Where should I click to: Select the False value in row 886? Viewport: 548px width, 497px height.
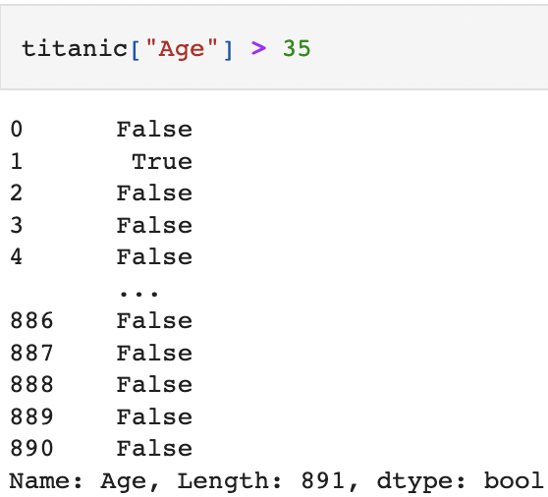tap(154, 321)
